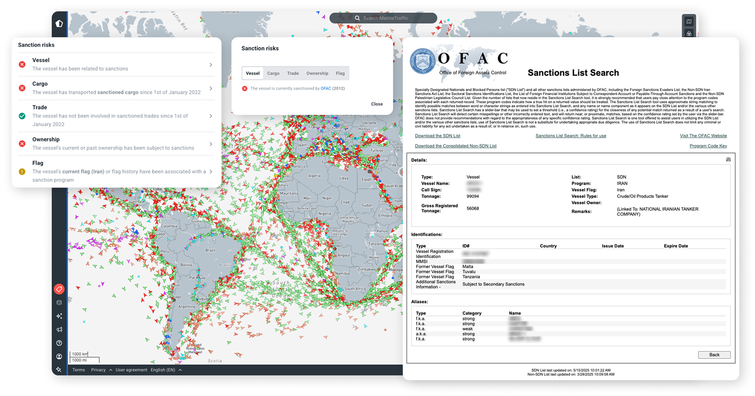Open the overlapping-circles map filters icon
The image size is (755, 396).
point(689,34)
